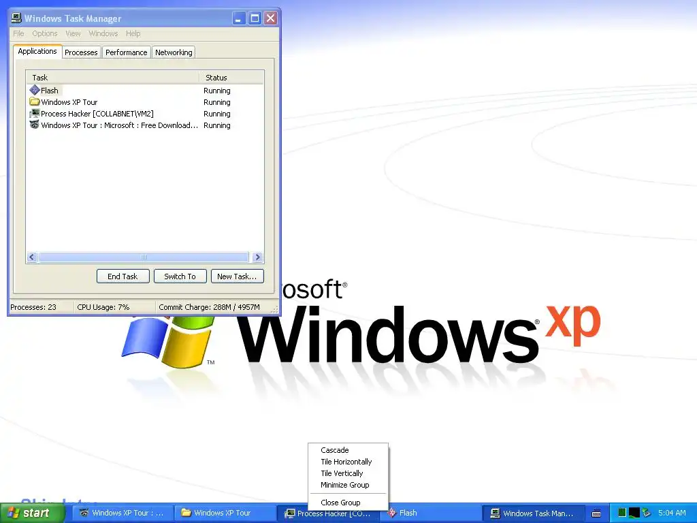The height and width of the screenshot is (523, 697).
Task: Choose Cascade from the context menu
Action: [348, 450]
